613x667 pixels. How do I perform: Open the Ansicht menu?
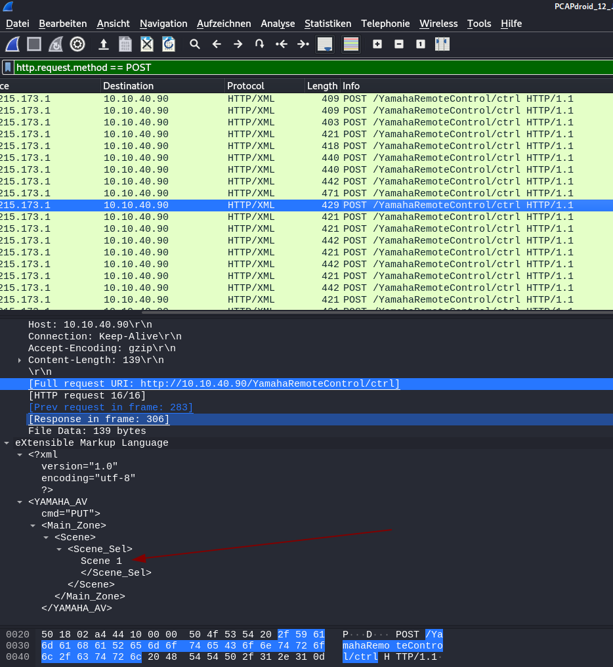pyautogui.click(x=113, y=24)
